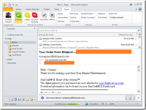The width and height of the screenshot is (146, 110).
Task: Switch to Notes view icon
Action: pyautogui.click(x=27, y=99)
